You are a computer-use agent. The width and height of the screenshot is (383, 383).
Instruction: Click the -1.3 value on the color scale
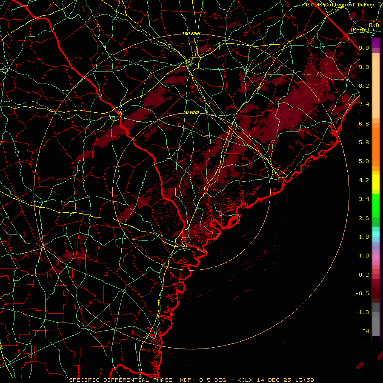(362, 312)
